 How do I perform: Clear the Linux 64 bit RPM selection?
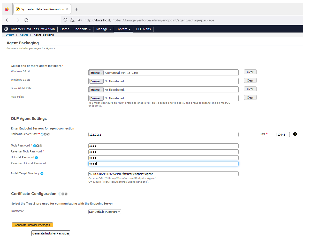[x=250, y=89]
